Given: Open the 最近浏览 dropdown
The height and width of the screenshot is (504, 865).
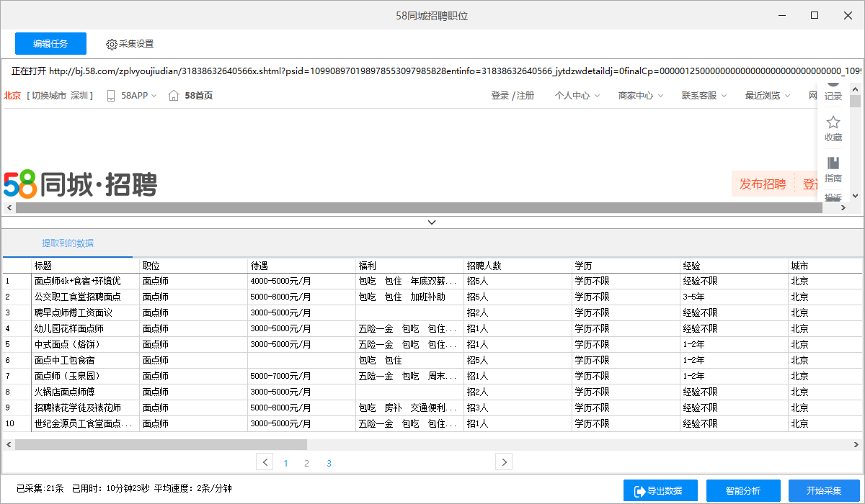Looking at the screenshot, I should coord(768,95).
